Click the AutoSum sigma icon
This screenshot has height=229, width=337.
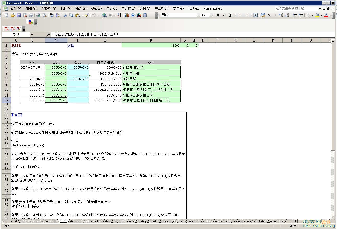click(110, 15)
